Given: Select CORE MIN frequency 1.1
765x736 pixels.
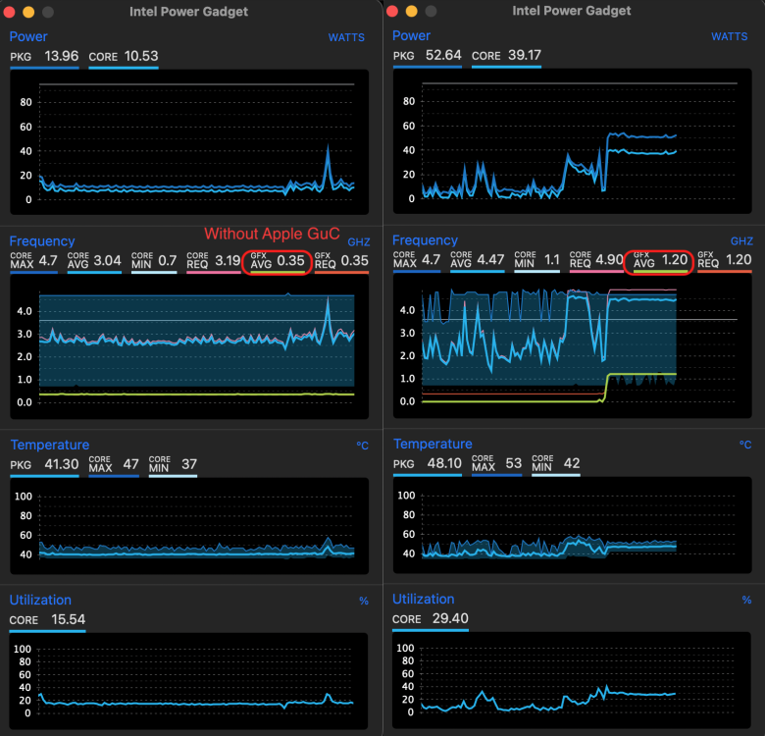Looking at the screenshot, I should coord(552,260).
